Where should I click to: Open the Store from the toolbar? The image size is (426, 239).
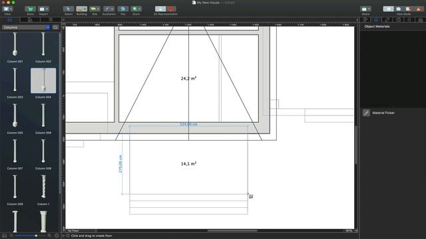30,9
